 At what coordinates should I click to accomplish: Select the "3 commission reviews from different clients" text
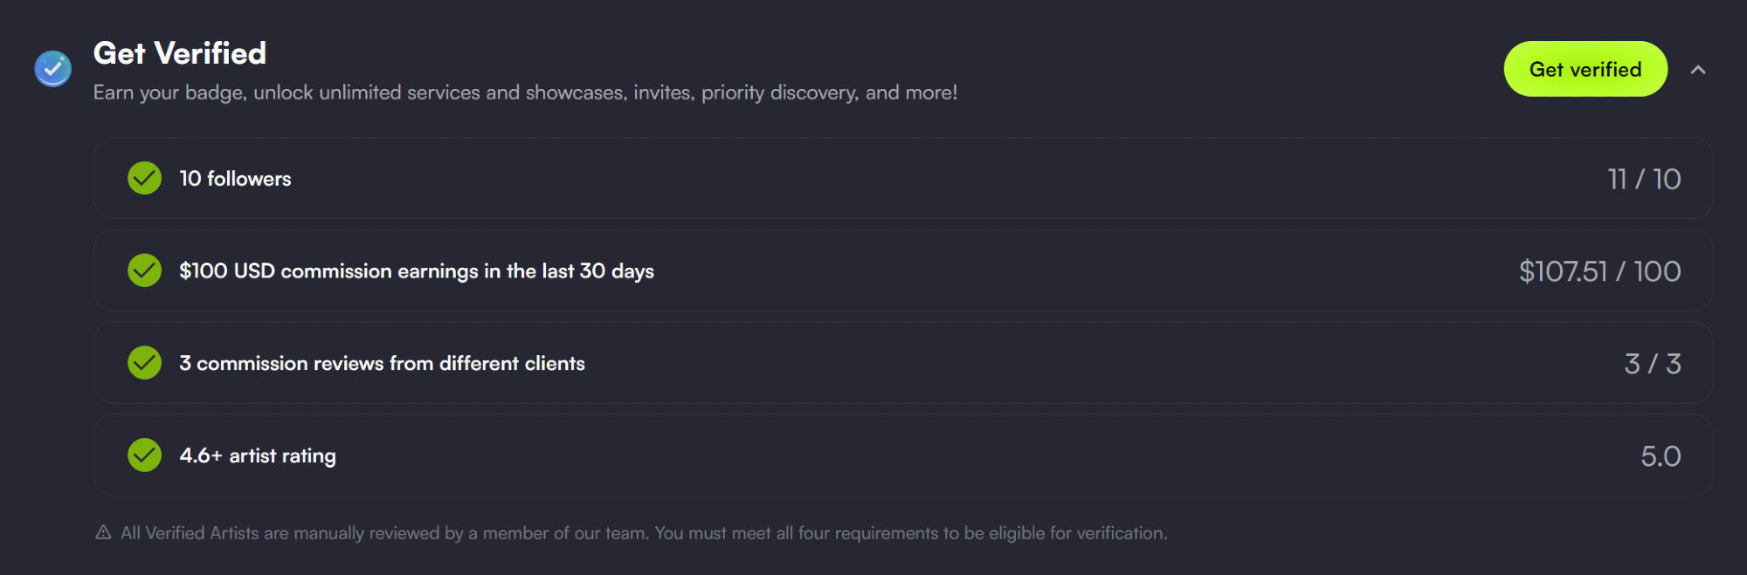coord(382,364)
